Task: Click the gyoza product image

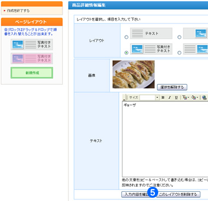Action: (x=134, y=74)
